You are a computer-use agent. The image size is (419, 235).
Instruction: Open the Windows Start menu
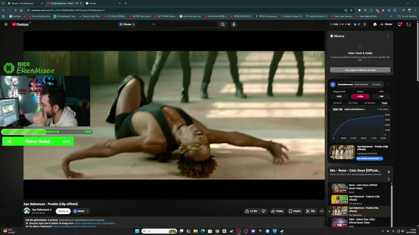137,231
